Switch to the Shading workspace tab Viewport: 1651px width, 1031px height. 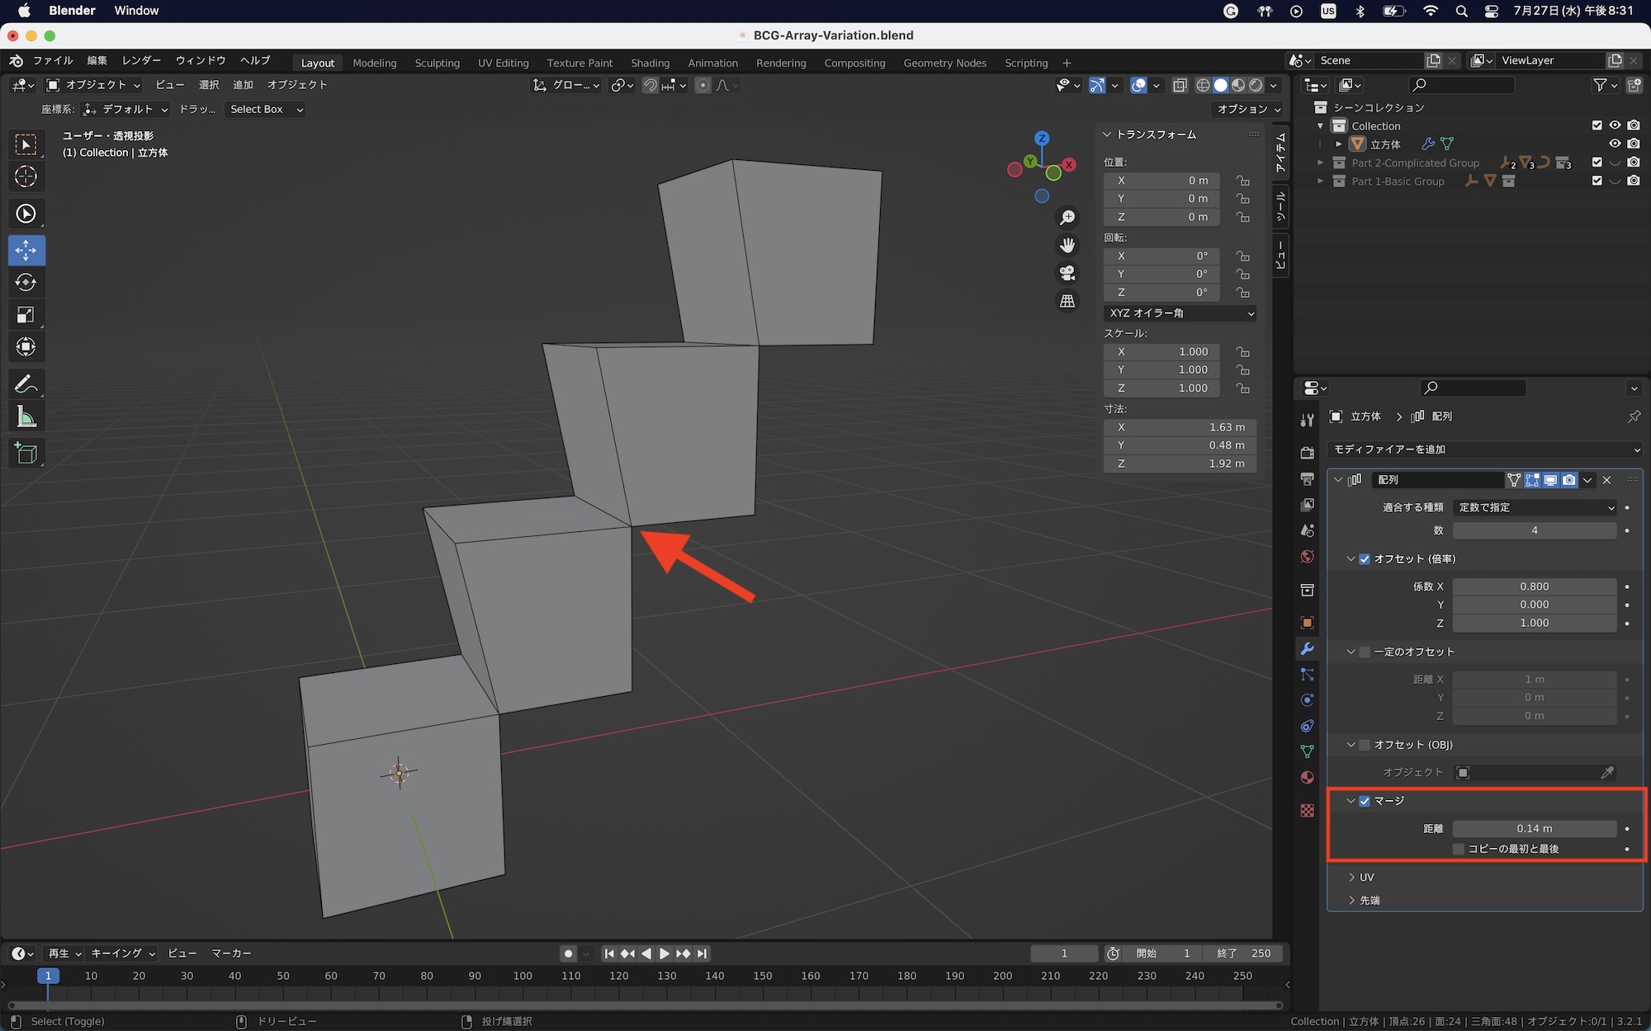pos(650,63)
